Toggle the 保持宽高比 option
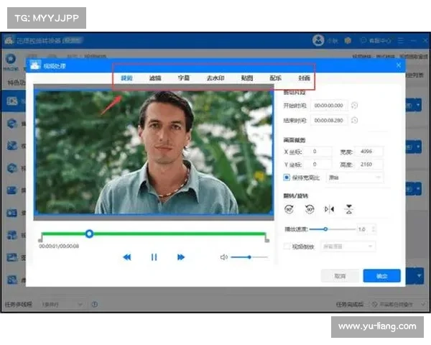This screenshot has height=345, width=431. pyautogui.click(x=287, y=178)
